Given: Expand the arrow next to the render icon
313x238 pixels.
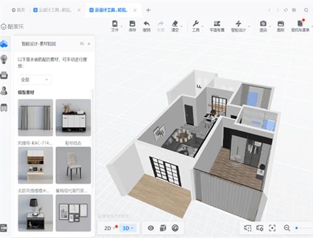Looking at the screenshot, I should click(x=270, y=27).
